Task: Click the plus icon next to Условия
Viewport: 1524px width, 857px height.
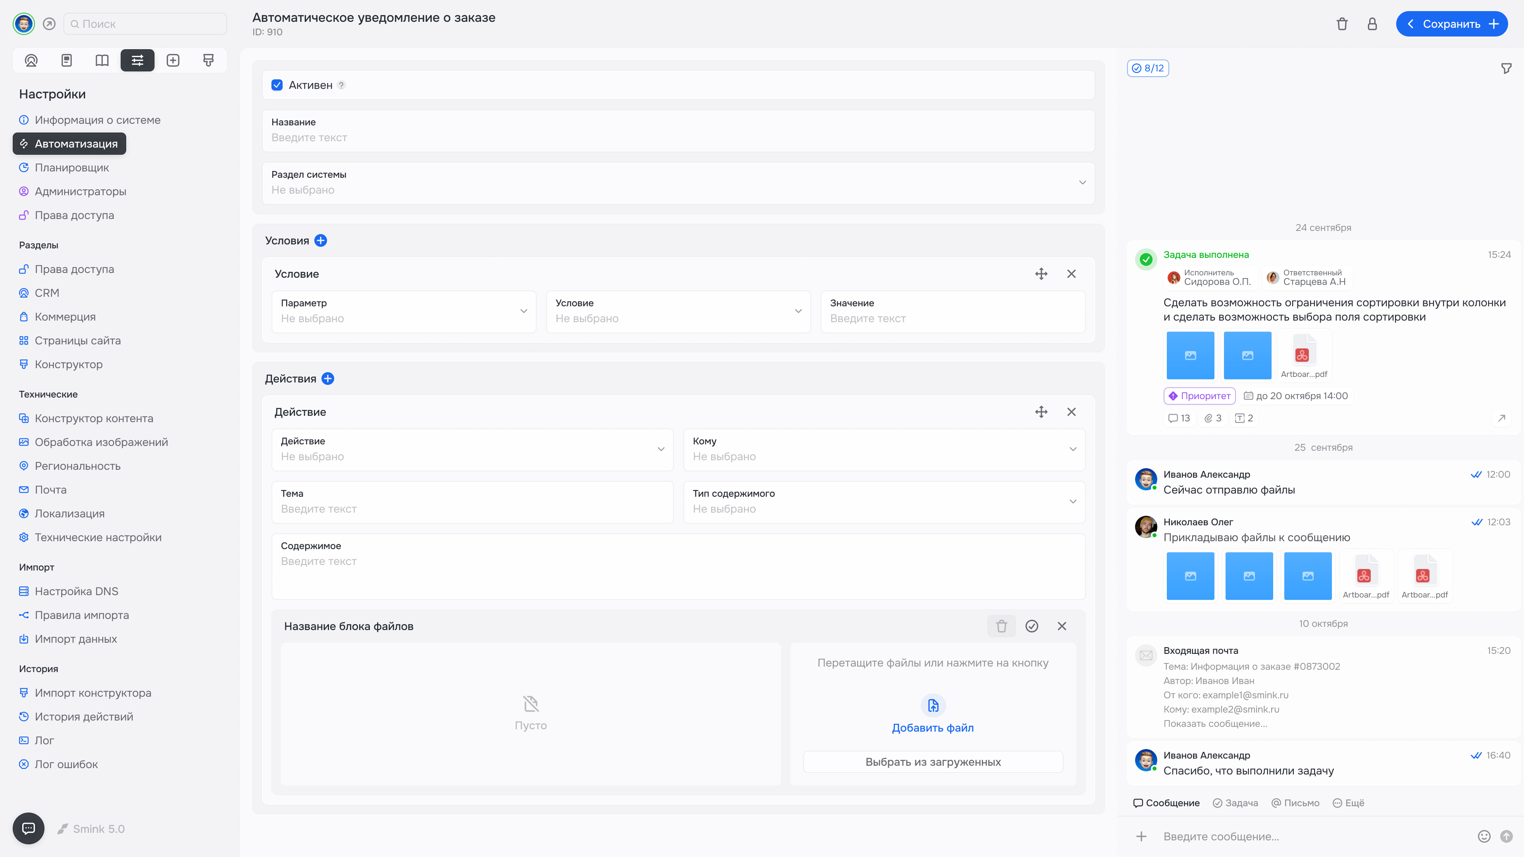Action: pos(321,241)
